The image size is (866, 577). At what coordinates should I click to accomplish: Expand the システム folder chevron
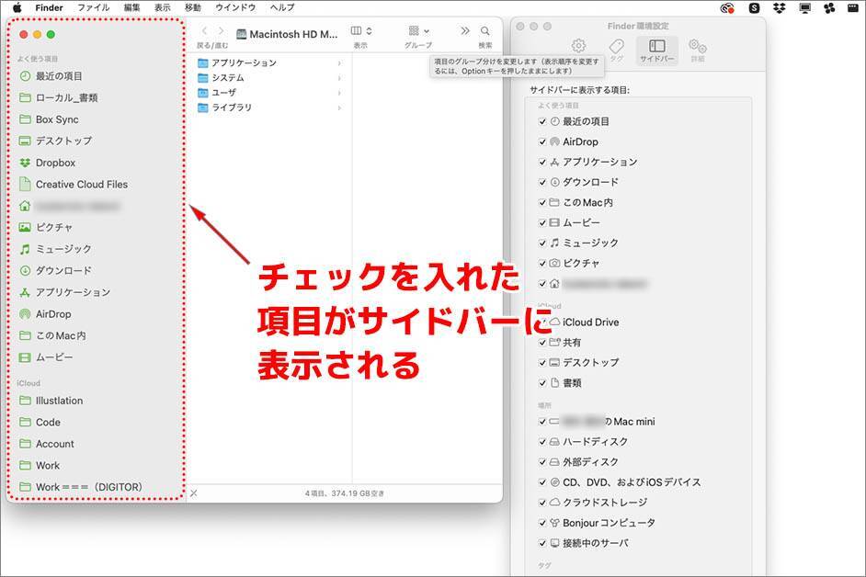[339, 78]
